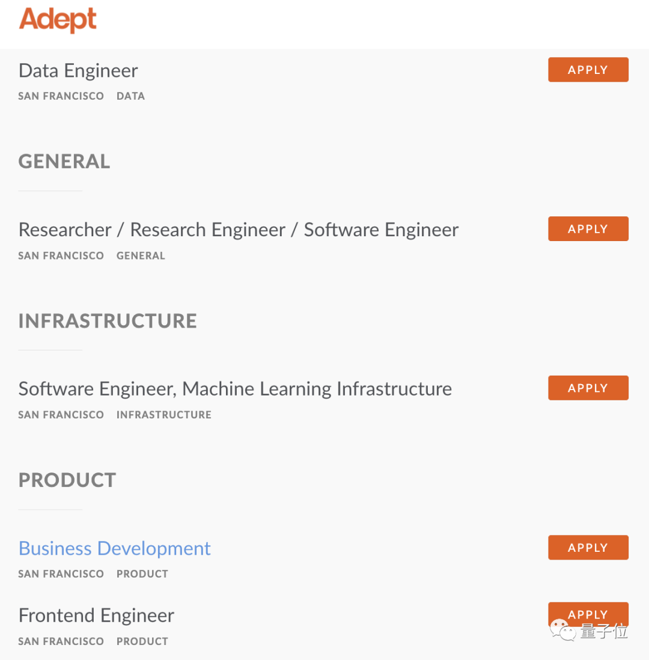649x660 pixels.
Task: Click the DATA tag under Data Engineer
Action: click(x=130, y=96)
